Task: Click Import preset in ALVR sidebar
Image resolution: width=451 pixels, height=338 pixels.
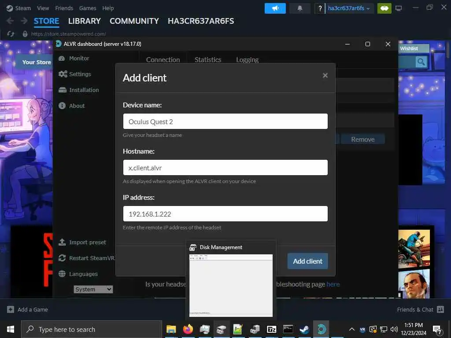Action: click(82, 242)
